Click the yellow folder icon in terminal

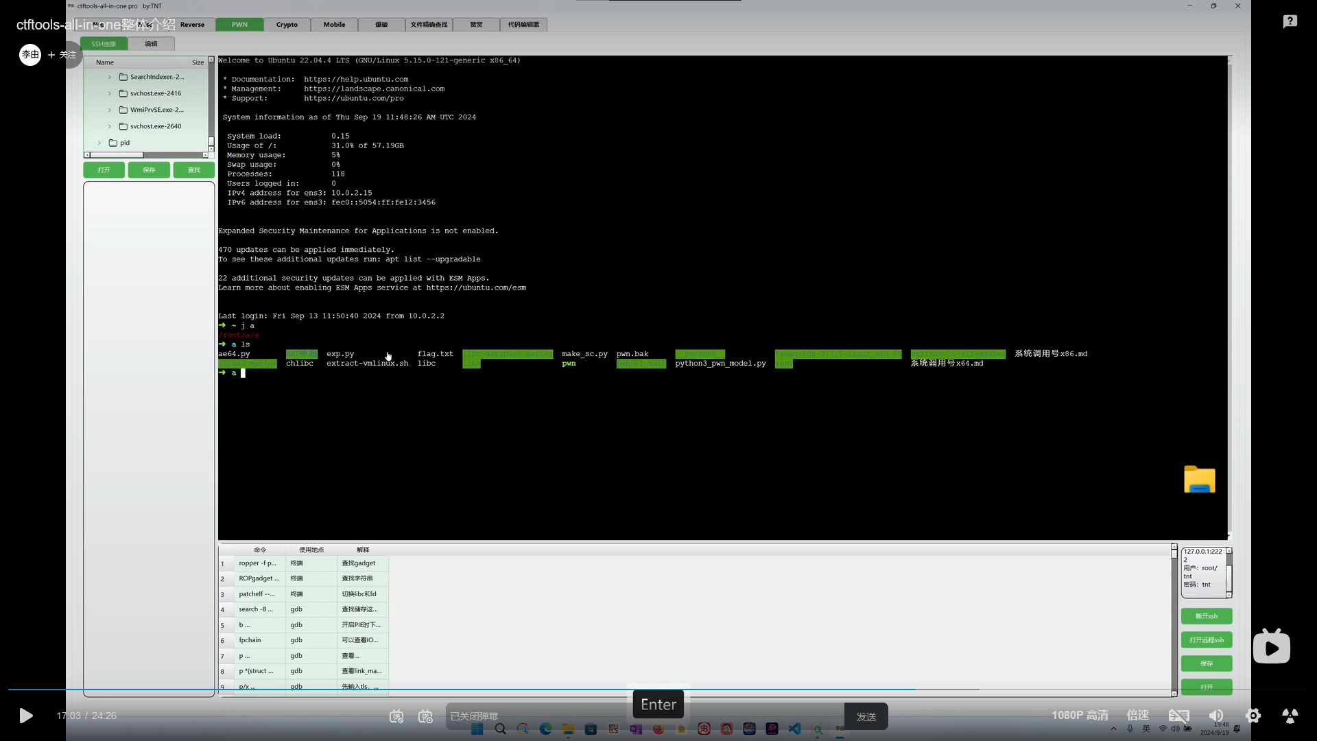tap(1199, 480)
